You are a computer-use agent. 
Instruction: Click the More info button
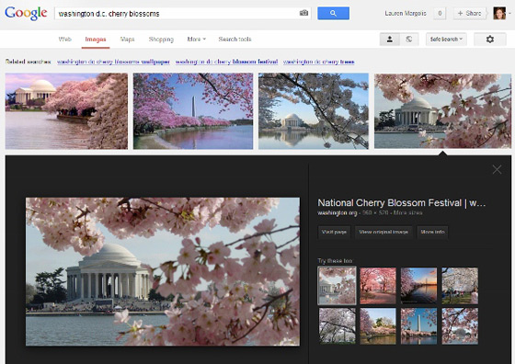point(432,232)
